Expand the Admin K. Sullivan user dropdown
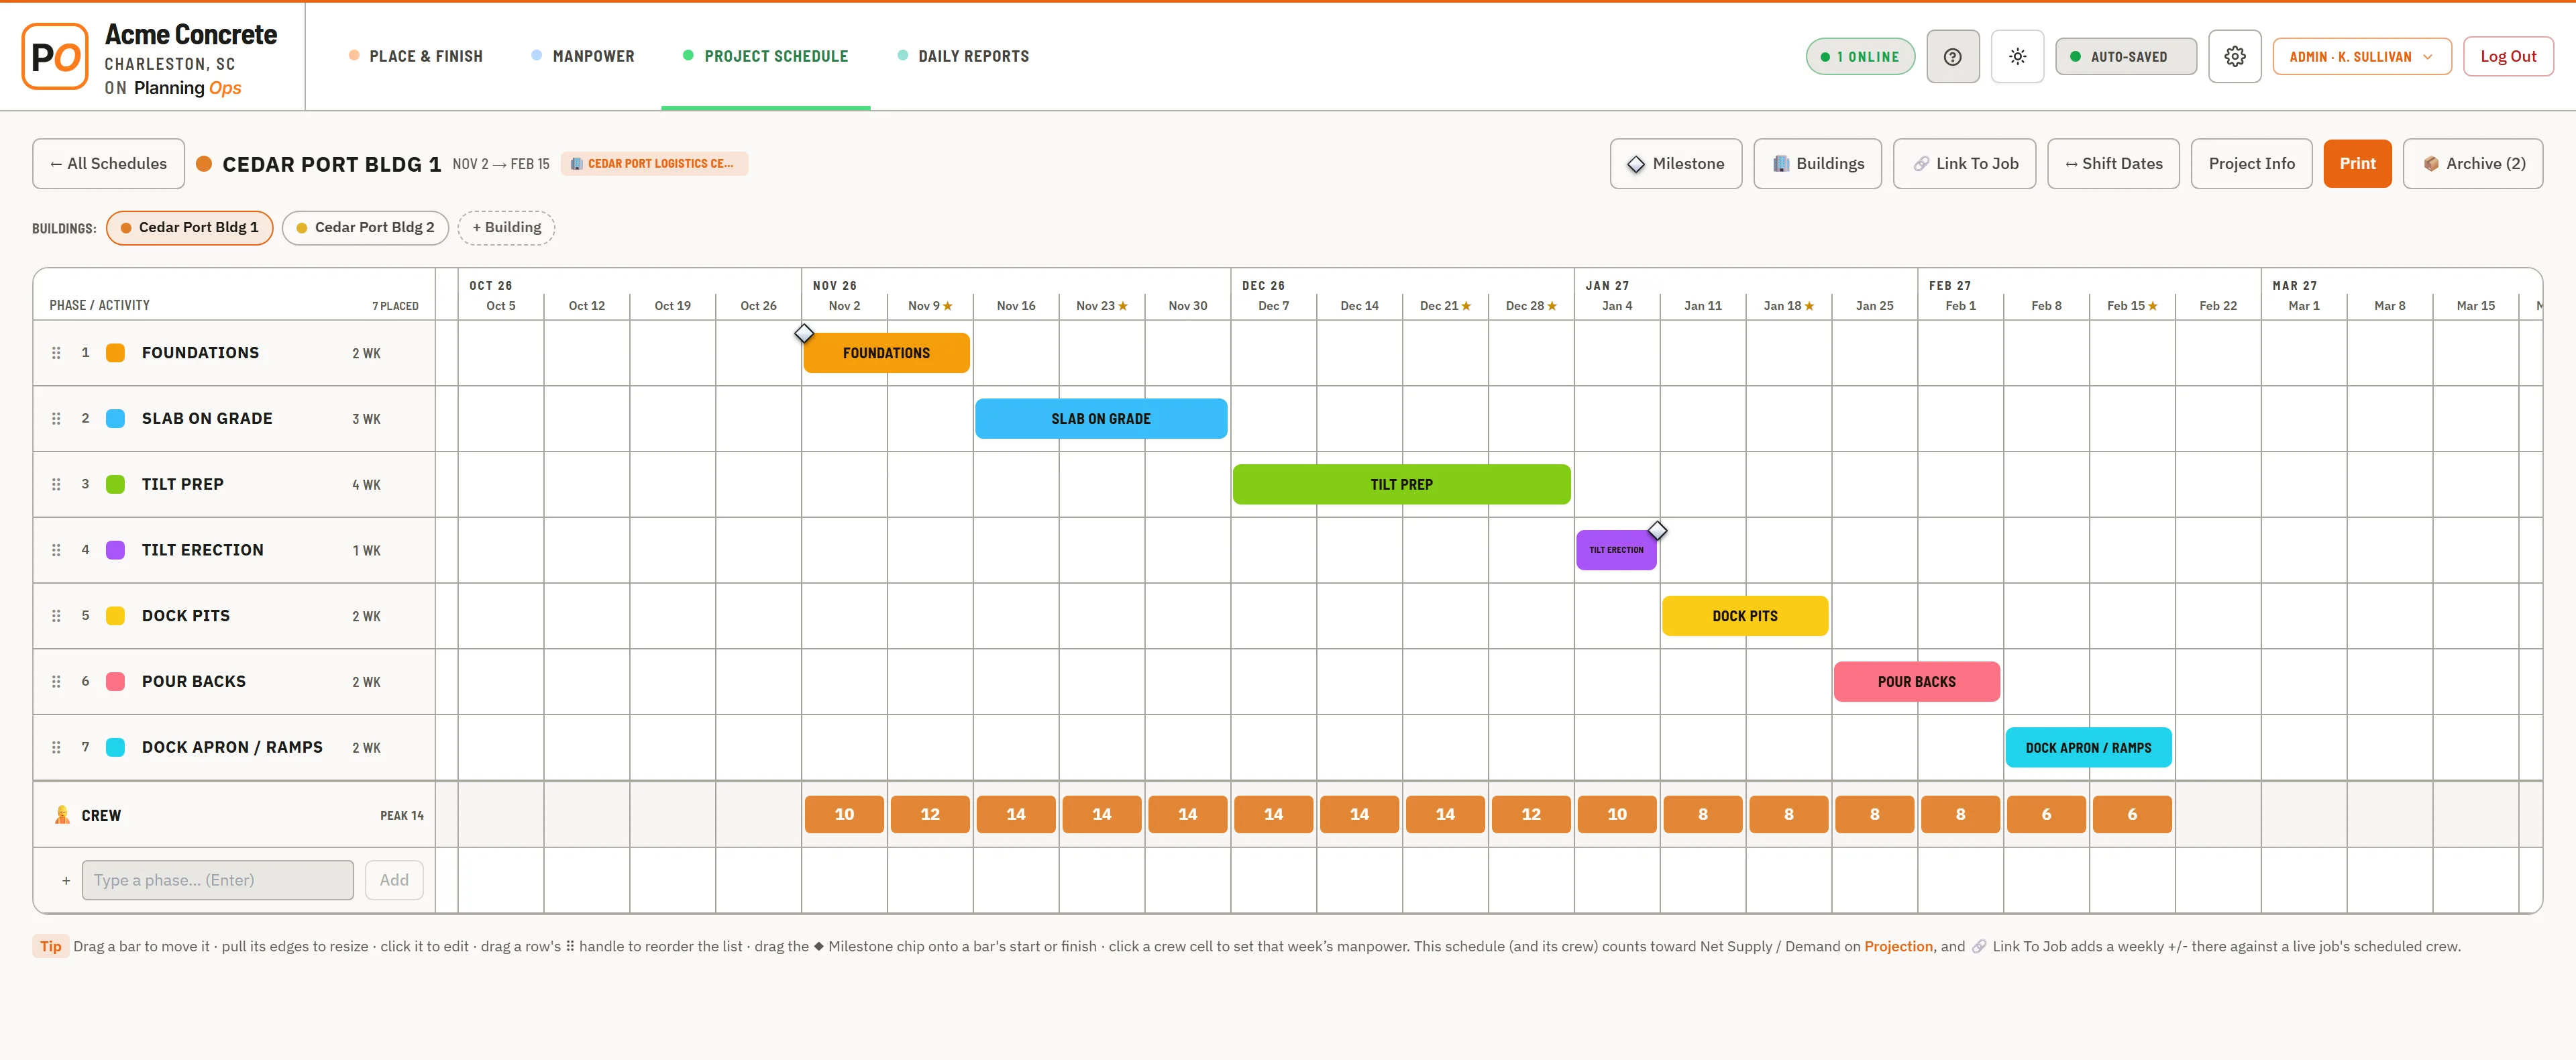The image size is (2576, 1060). [x=2361, y=57]
